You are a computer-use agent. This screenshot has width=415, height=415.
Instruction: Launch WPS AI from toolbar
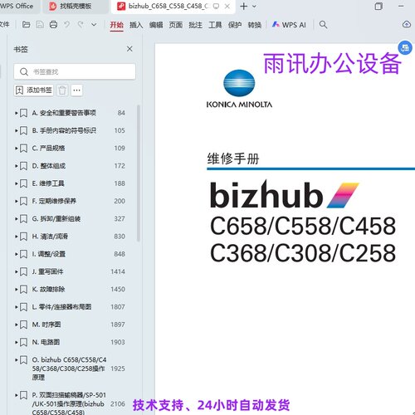(x=289, y=25)
